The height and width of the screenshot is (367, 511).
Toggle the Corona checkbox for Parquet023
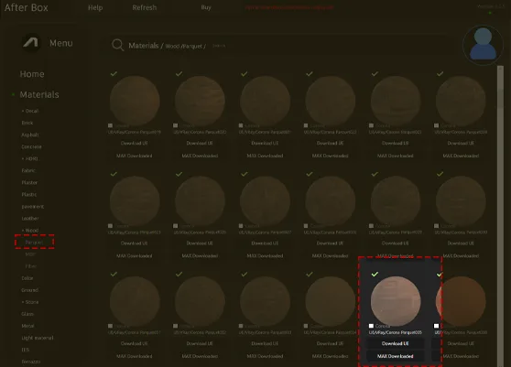371,125
